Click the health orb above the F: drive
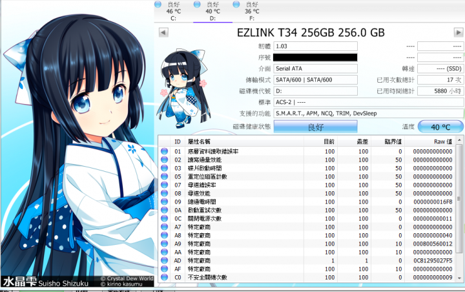This screenshot has width=465, height=292. click(x=236, y=4)
